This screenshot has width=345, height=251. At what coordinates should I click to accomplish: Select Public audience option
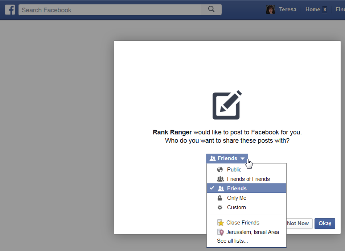point(246,170)
